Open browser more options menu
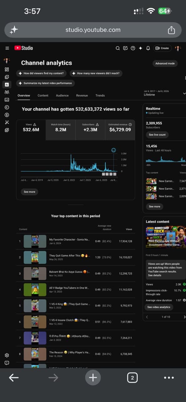 tap(169, 378)
